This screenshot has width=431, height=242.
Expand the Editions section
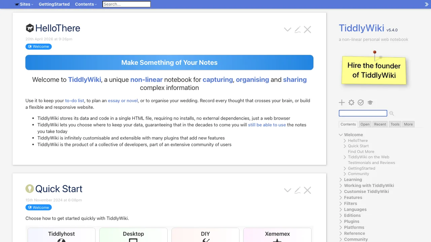[341, 215]
